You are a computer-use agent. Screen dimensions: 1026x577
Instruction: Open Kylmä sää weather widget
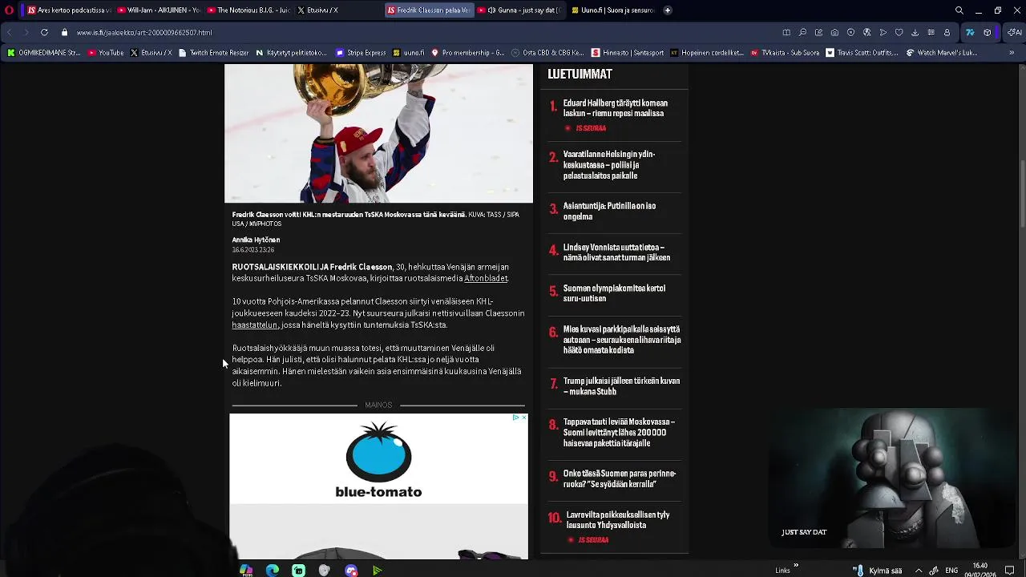tap(878, 571)
